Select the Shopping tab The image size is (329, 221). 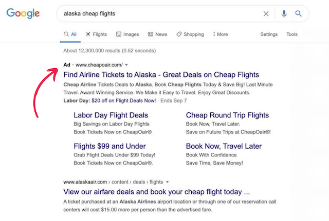(190, 34)
